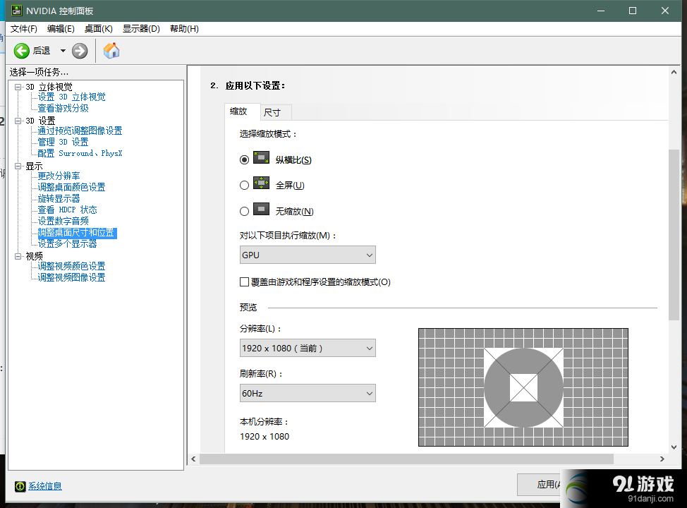The height and width of the screenshot is (508, 687).
Task: Enable 覆盖由游戏和程序设置的缩放模式 checkbox
Action: 245,282
